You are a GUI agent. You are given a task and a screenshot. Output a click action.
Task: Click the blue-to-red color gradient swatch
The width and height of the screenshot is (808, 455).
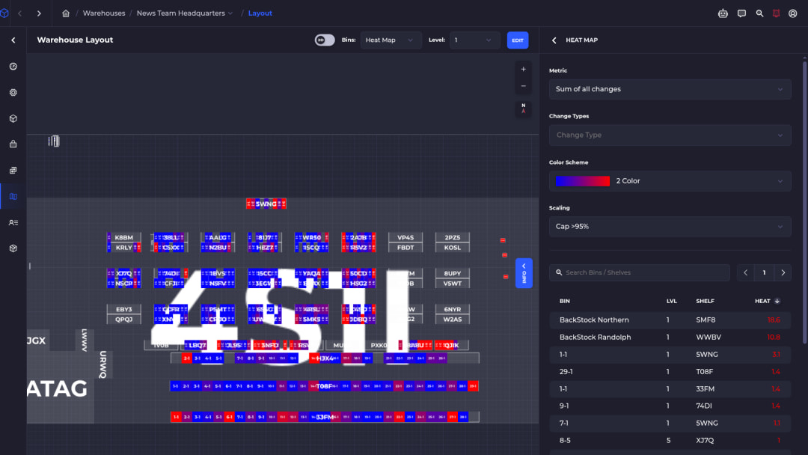[582, 181]
